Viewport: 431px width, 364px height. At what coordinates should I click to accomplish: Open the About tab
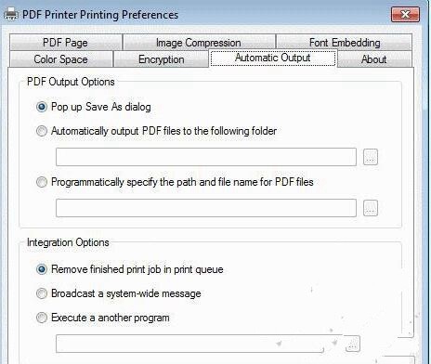[x=374, y=59]
